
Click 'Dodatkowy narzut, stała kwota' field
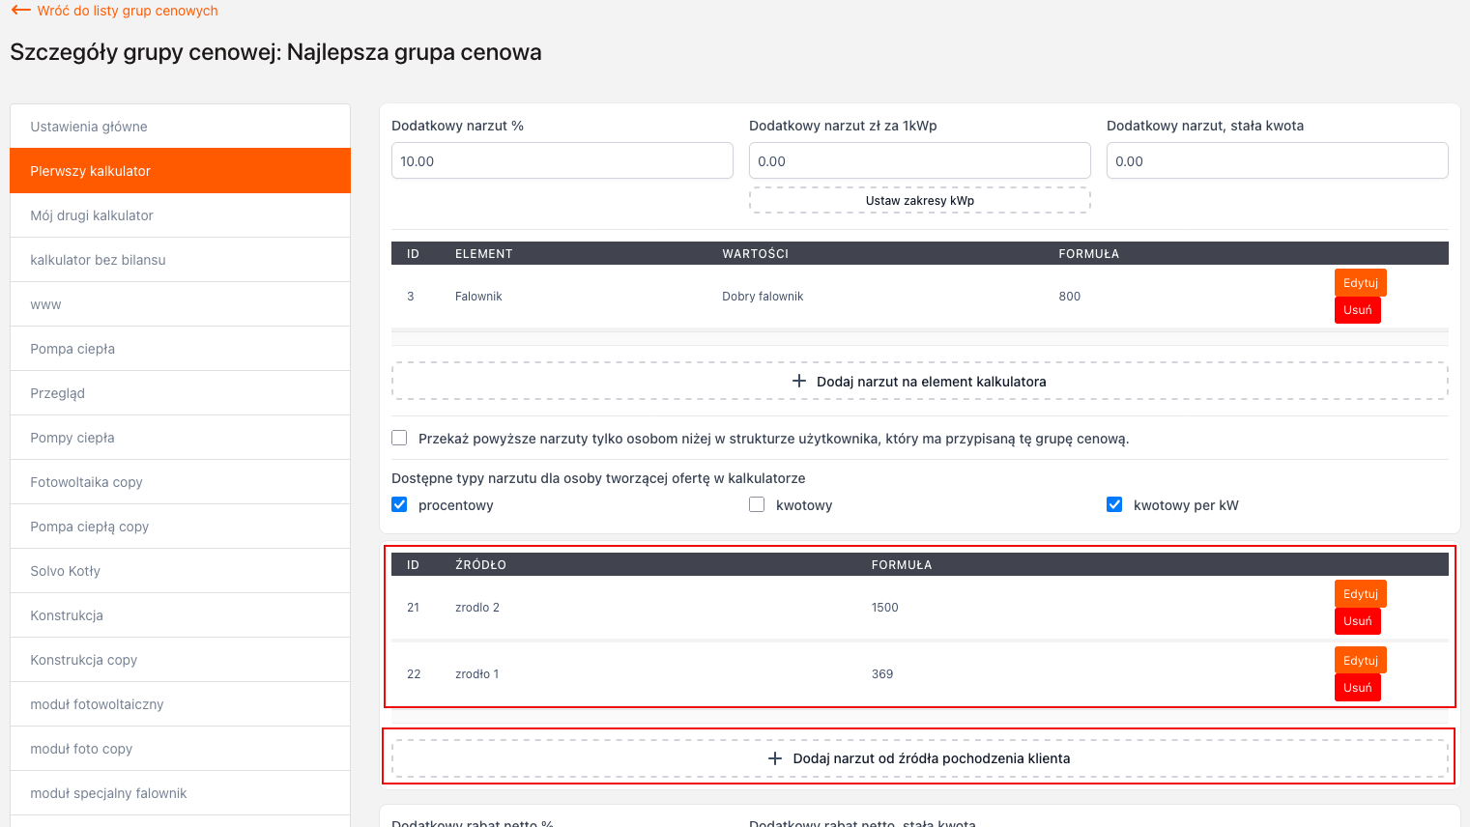pos(1277,161)
